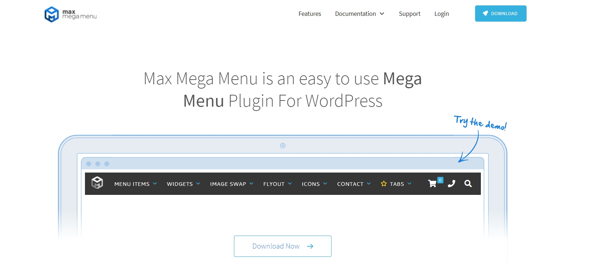This screenshot has width=600, height=277.
Task: Expand the ICONS chevron
Action: (x=325, y=183)
